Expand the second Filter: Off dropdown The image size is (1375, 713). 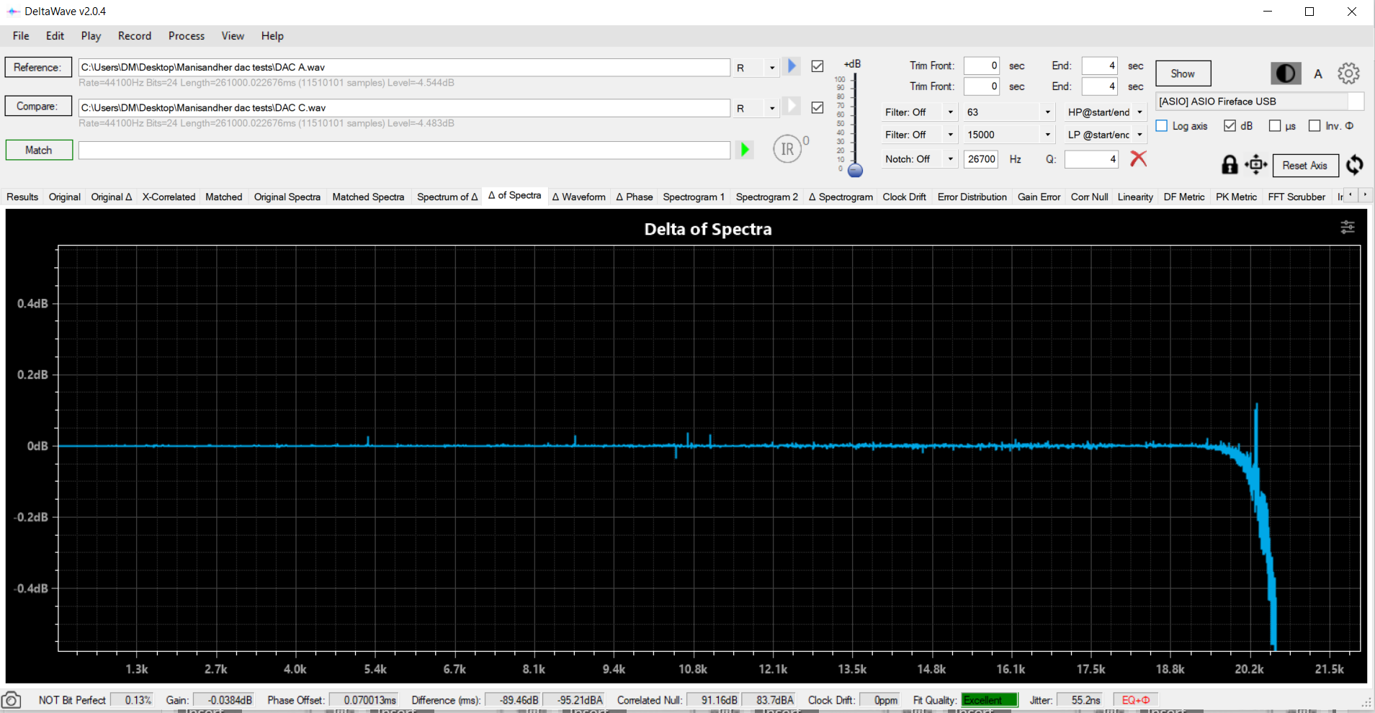coord(950,135)
